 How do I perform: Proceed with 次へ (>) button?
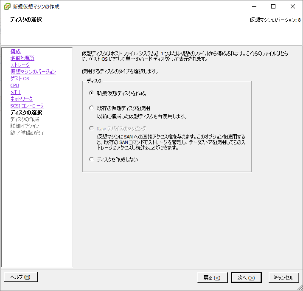[247, 278]
